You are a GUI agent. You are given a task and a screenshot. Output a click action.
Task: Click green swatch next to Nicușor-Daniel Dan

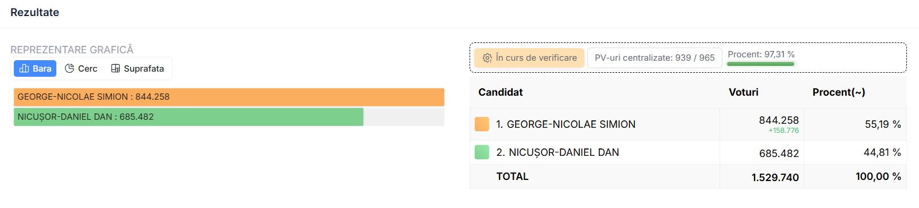(x=482, y=152)
